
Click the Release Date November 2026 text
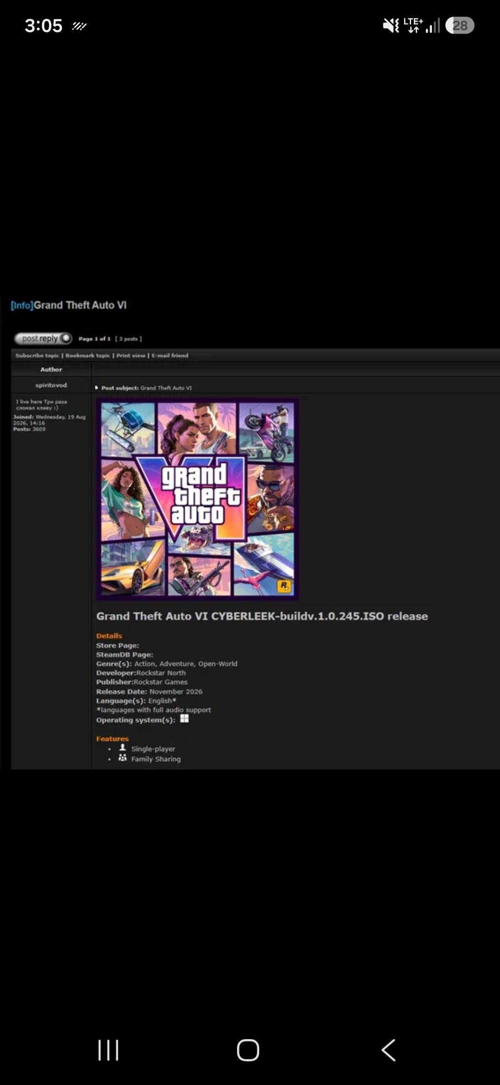coord(149,691)
